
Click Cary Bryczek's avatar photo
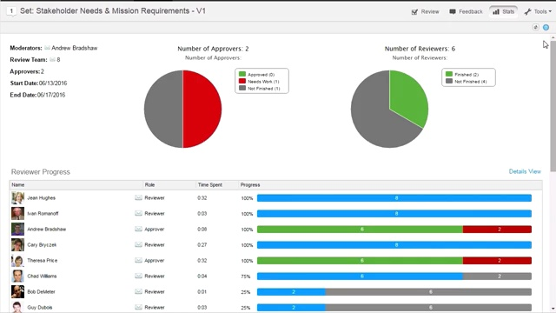tap(17, 244)
